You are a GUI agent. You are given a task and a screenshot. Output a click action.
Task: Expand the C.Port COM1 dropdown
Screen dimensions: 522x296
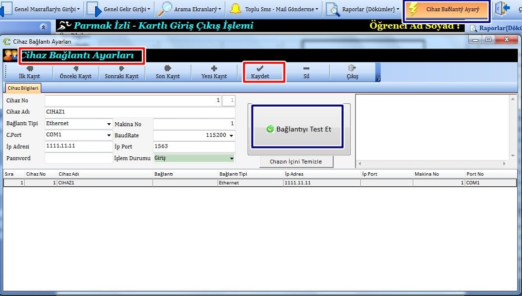coord(109,135)
